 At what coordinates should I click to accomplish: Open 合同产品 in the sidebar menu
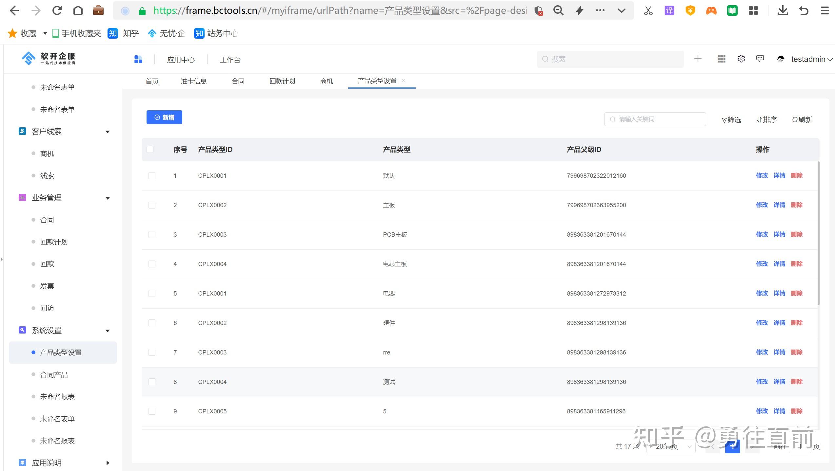pyautogui.click(x=54, y=375)
